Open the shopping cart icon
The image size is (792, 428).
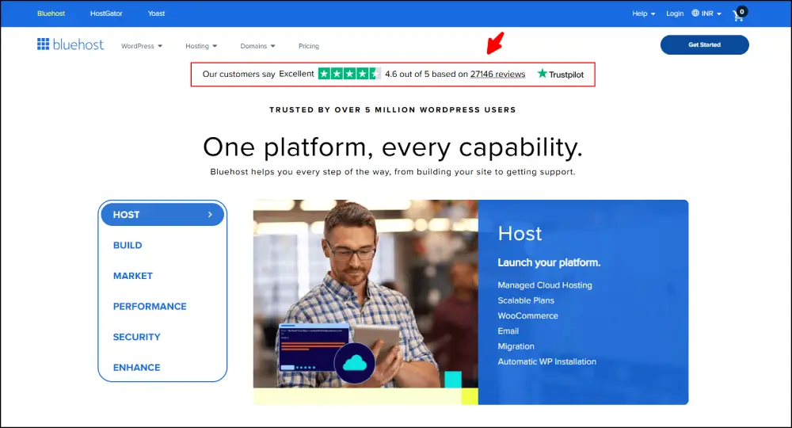click(x=740, y=14)
